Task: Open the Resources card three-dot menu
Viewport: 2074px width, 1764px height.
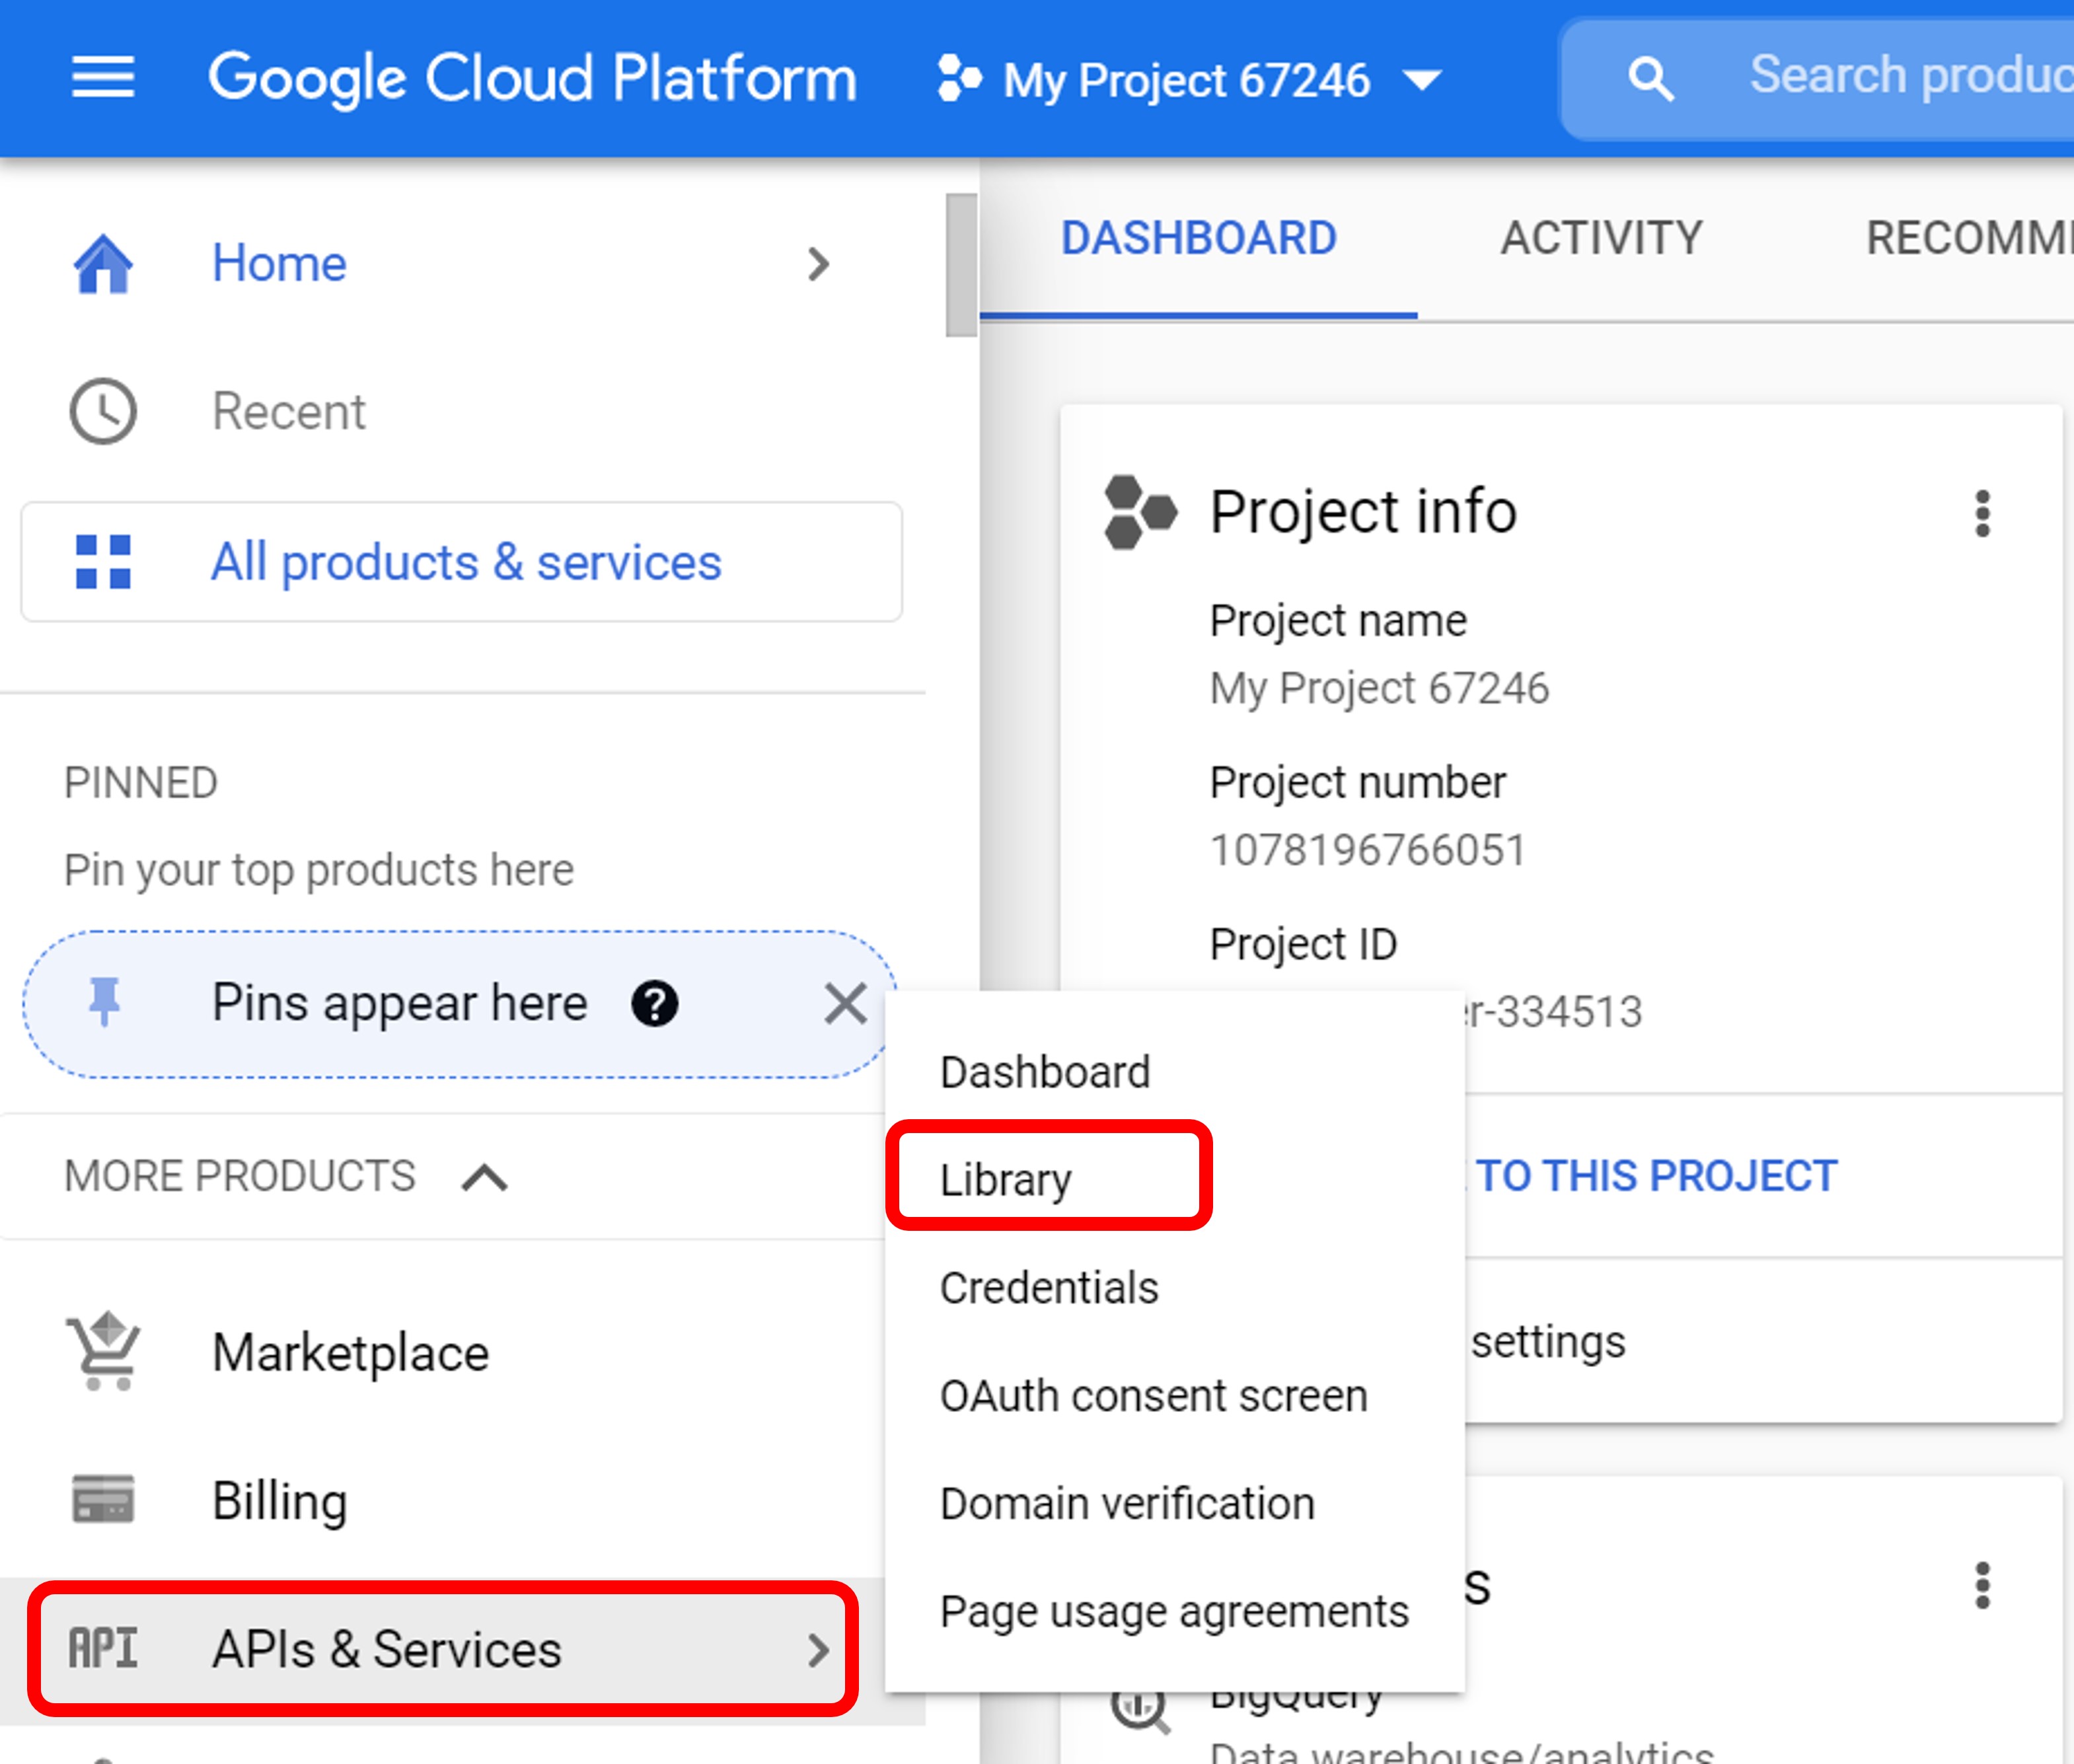Action: pyautogui.click(x=1982, y=1586)
